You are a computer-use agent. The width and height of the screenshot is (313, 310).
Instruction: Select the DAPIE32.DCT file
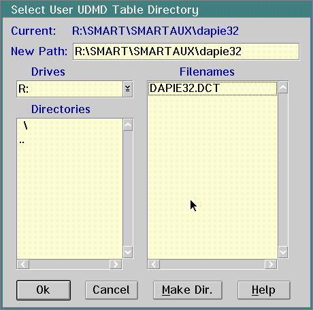click(x=212, y=88)
